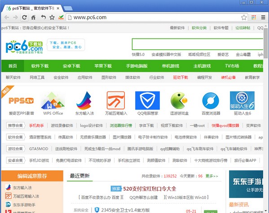This screenshot has height=213, width=269.
Task: Click the vertical page scrollbar thumb
Action: point(265,43)
